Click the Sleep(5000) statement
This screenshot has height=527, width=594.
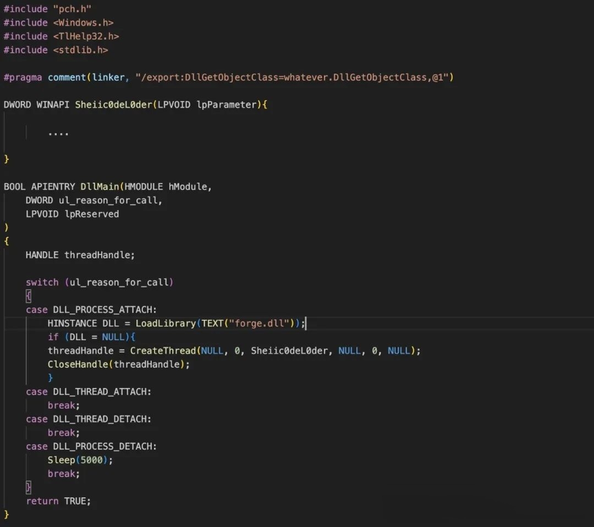tap(79, 460)
